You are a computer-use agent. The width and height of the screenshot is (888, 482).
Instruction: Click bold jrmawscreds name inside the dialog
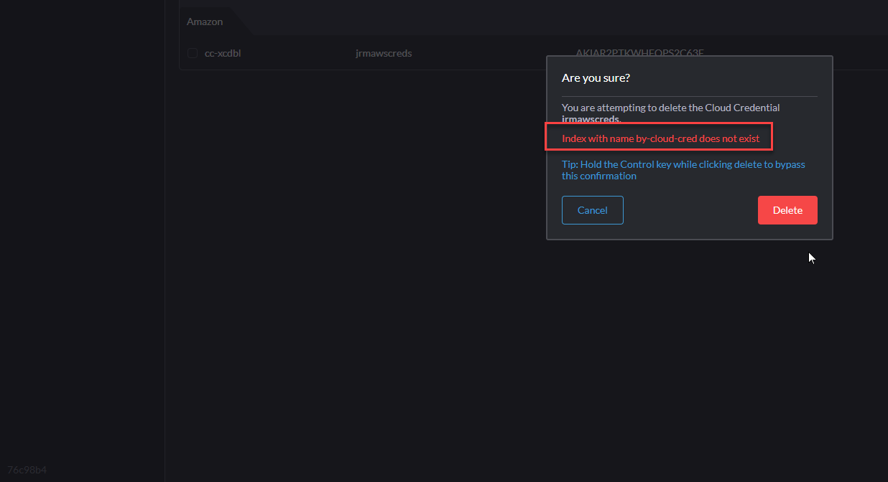click(x=591, y=119)
